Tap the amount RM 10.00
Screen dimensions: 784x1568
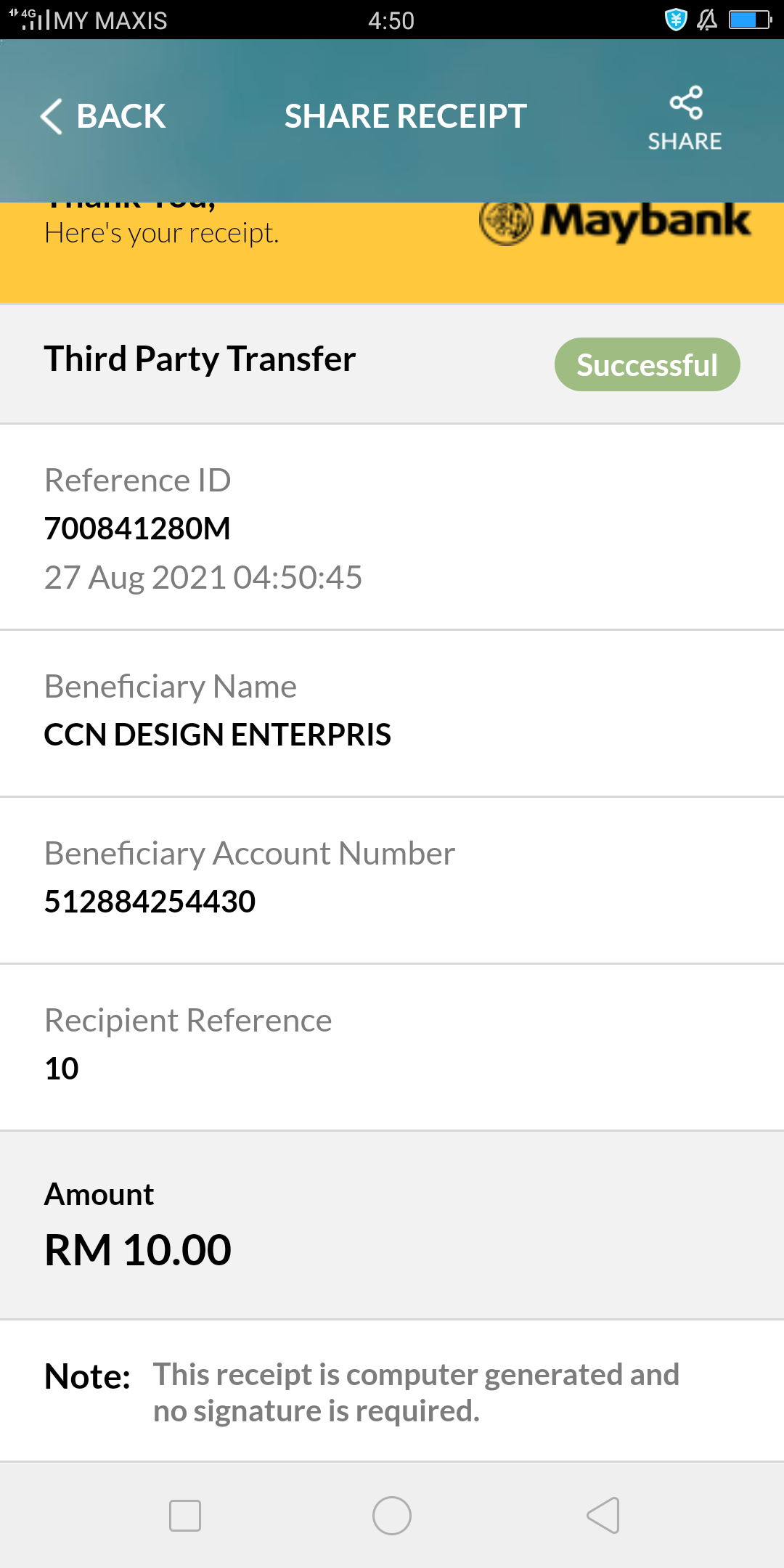(138, 1250)
